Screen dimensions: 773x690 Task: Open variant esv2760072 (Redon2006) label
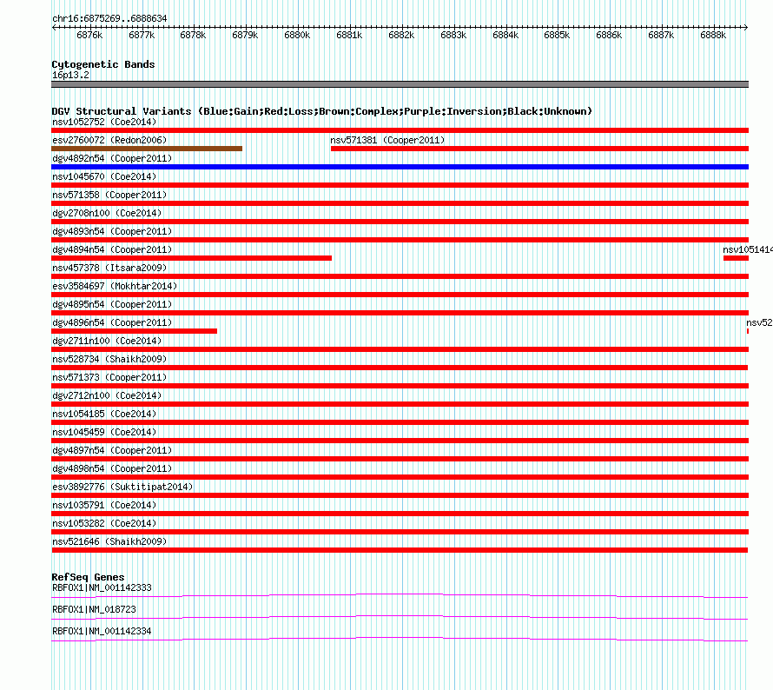(109, 140)
